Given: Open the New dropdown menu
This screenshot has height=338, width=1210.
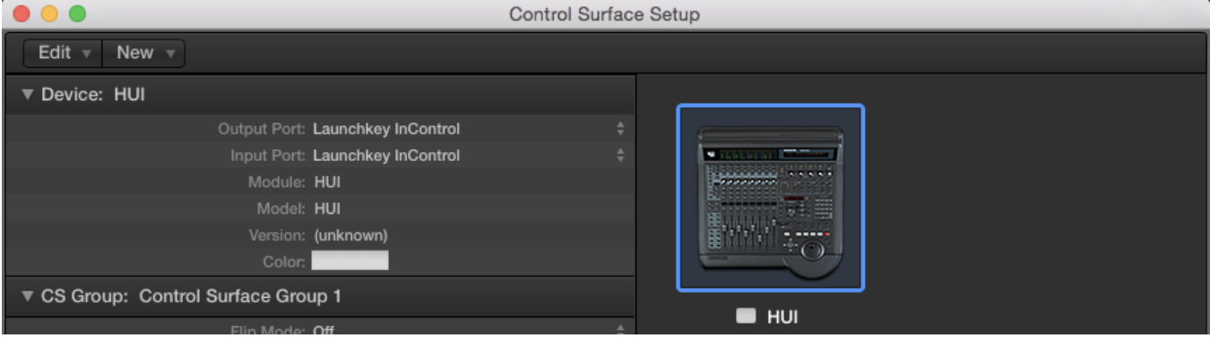Looking at the screenshot, I should [x=144, y=53].
